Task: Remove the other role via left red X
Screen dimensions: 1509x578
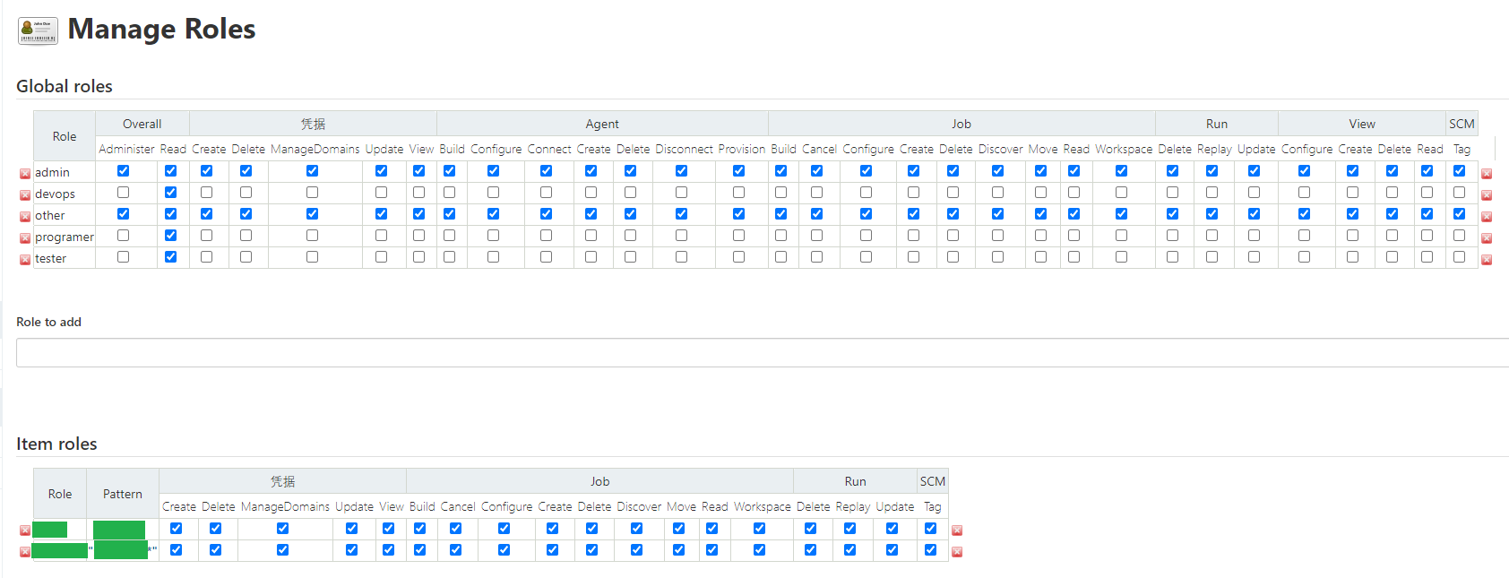Action: tap(25, 217)
